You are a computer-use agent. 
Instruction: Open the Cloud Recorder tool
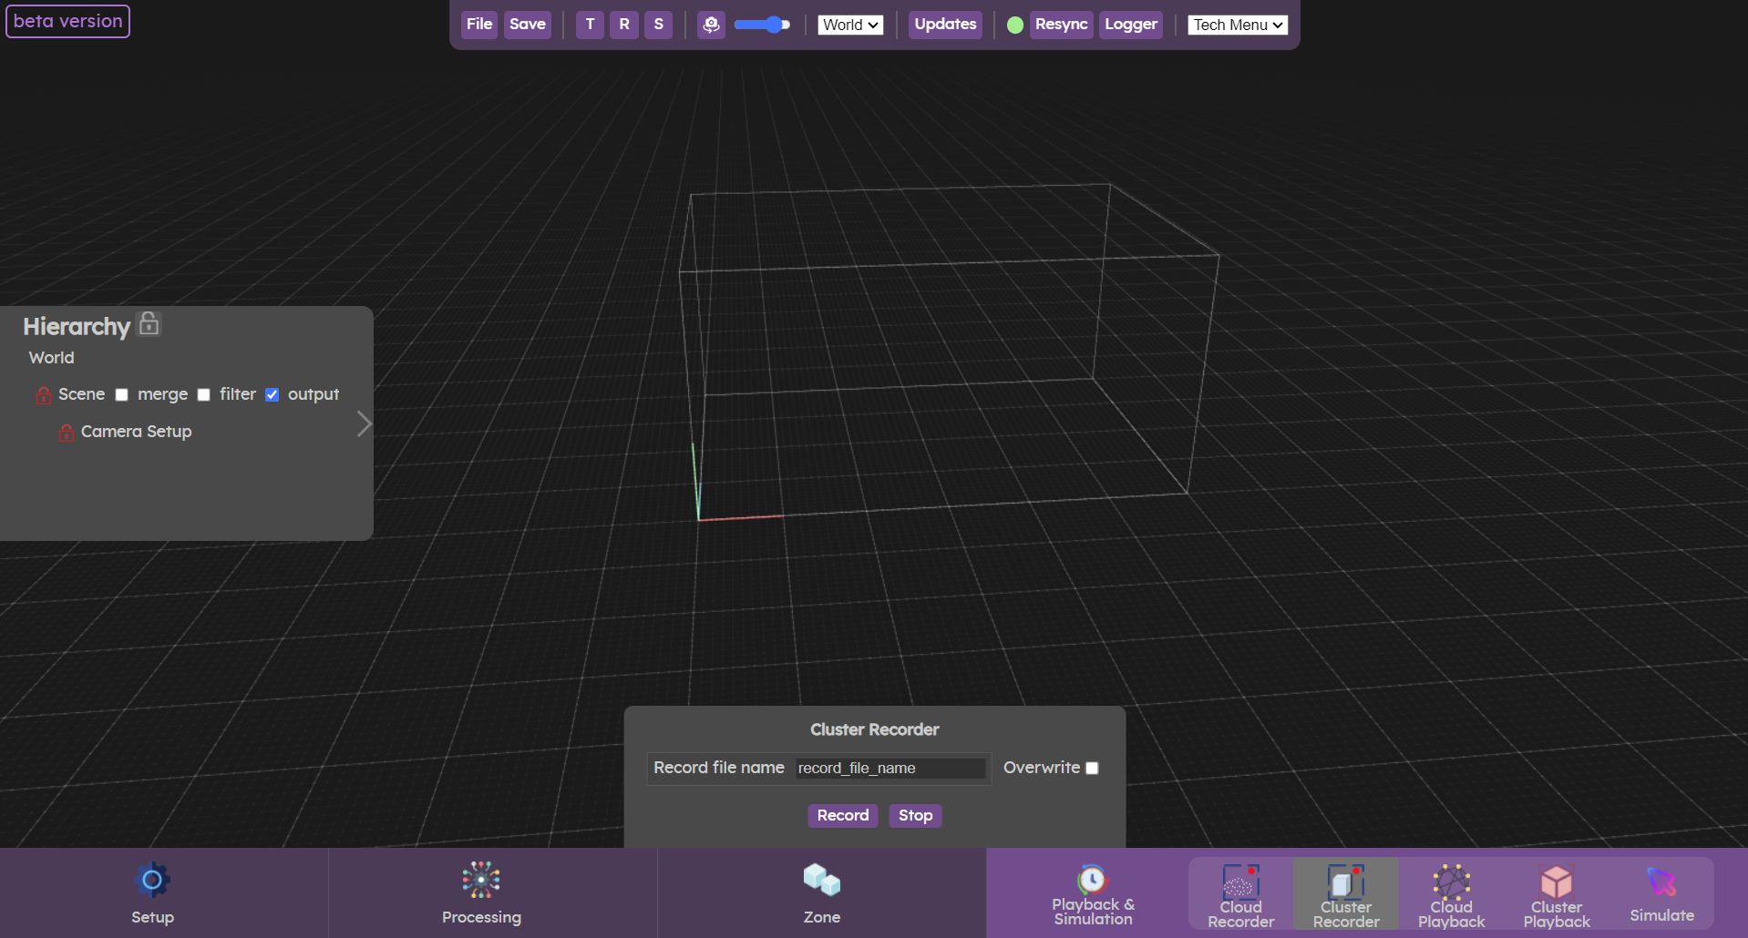pos(1240,895)
